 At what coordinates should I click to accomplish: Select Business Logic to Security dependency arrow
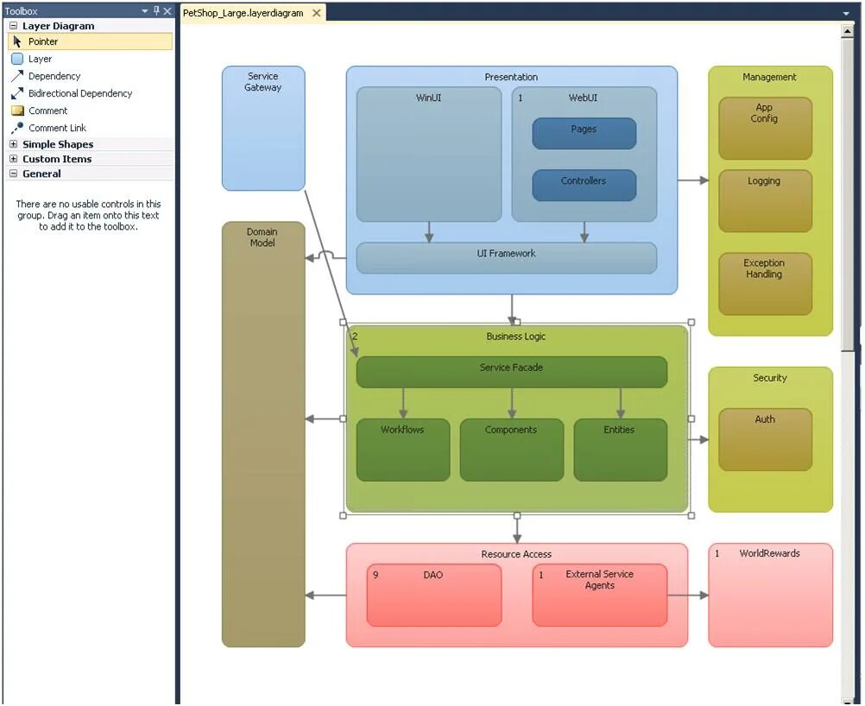click(699, 439)
